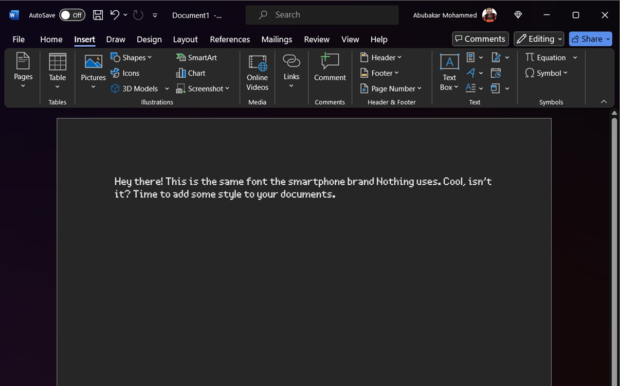This screenshot has width=620, height=386.
Task: Turn AutoSave on
Action: tap(72, 15)
